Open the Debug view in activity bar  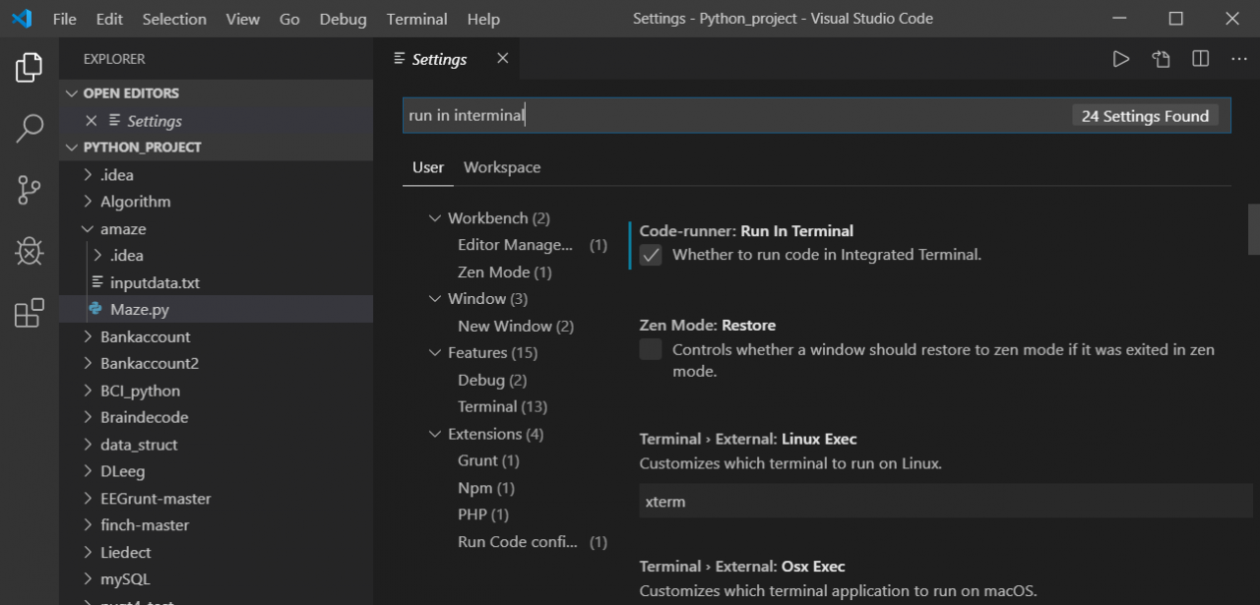(30, 251)
